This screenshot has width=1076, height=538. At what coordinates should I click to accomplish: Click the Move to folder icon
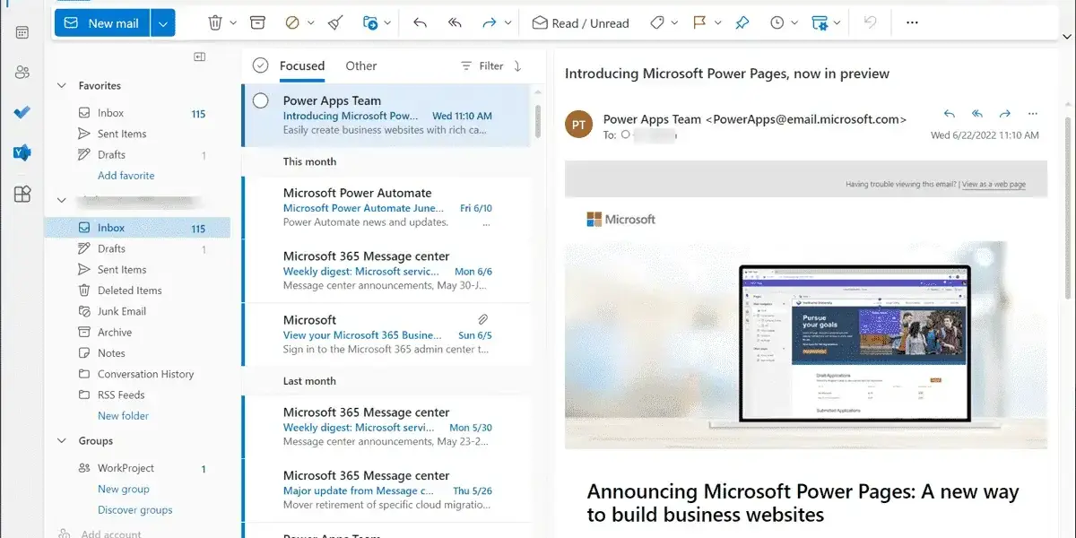[x=369, y=23]
